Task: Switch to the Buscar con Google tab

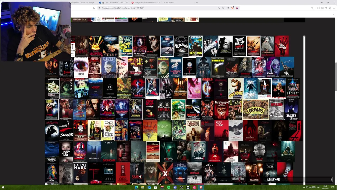Action: pos(82,3)
